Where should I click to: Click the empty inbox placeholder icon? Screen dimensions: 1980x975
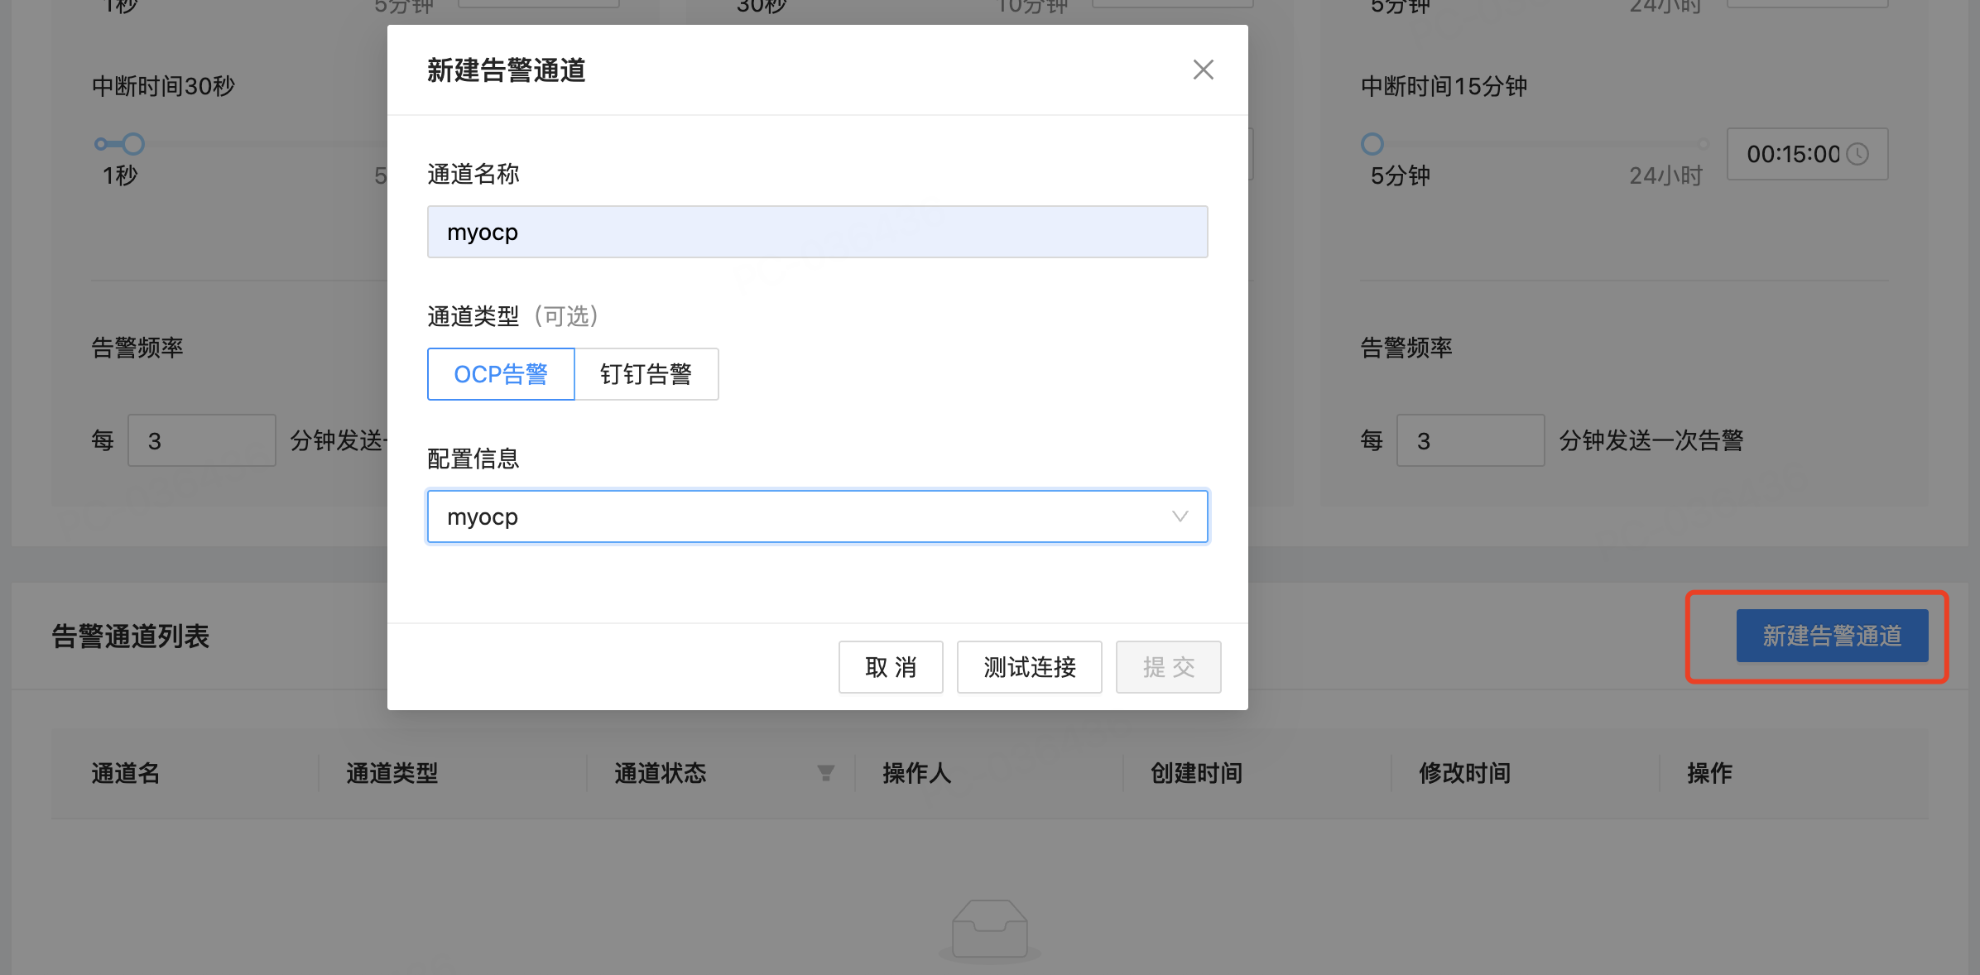coord(989,929)
